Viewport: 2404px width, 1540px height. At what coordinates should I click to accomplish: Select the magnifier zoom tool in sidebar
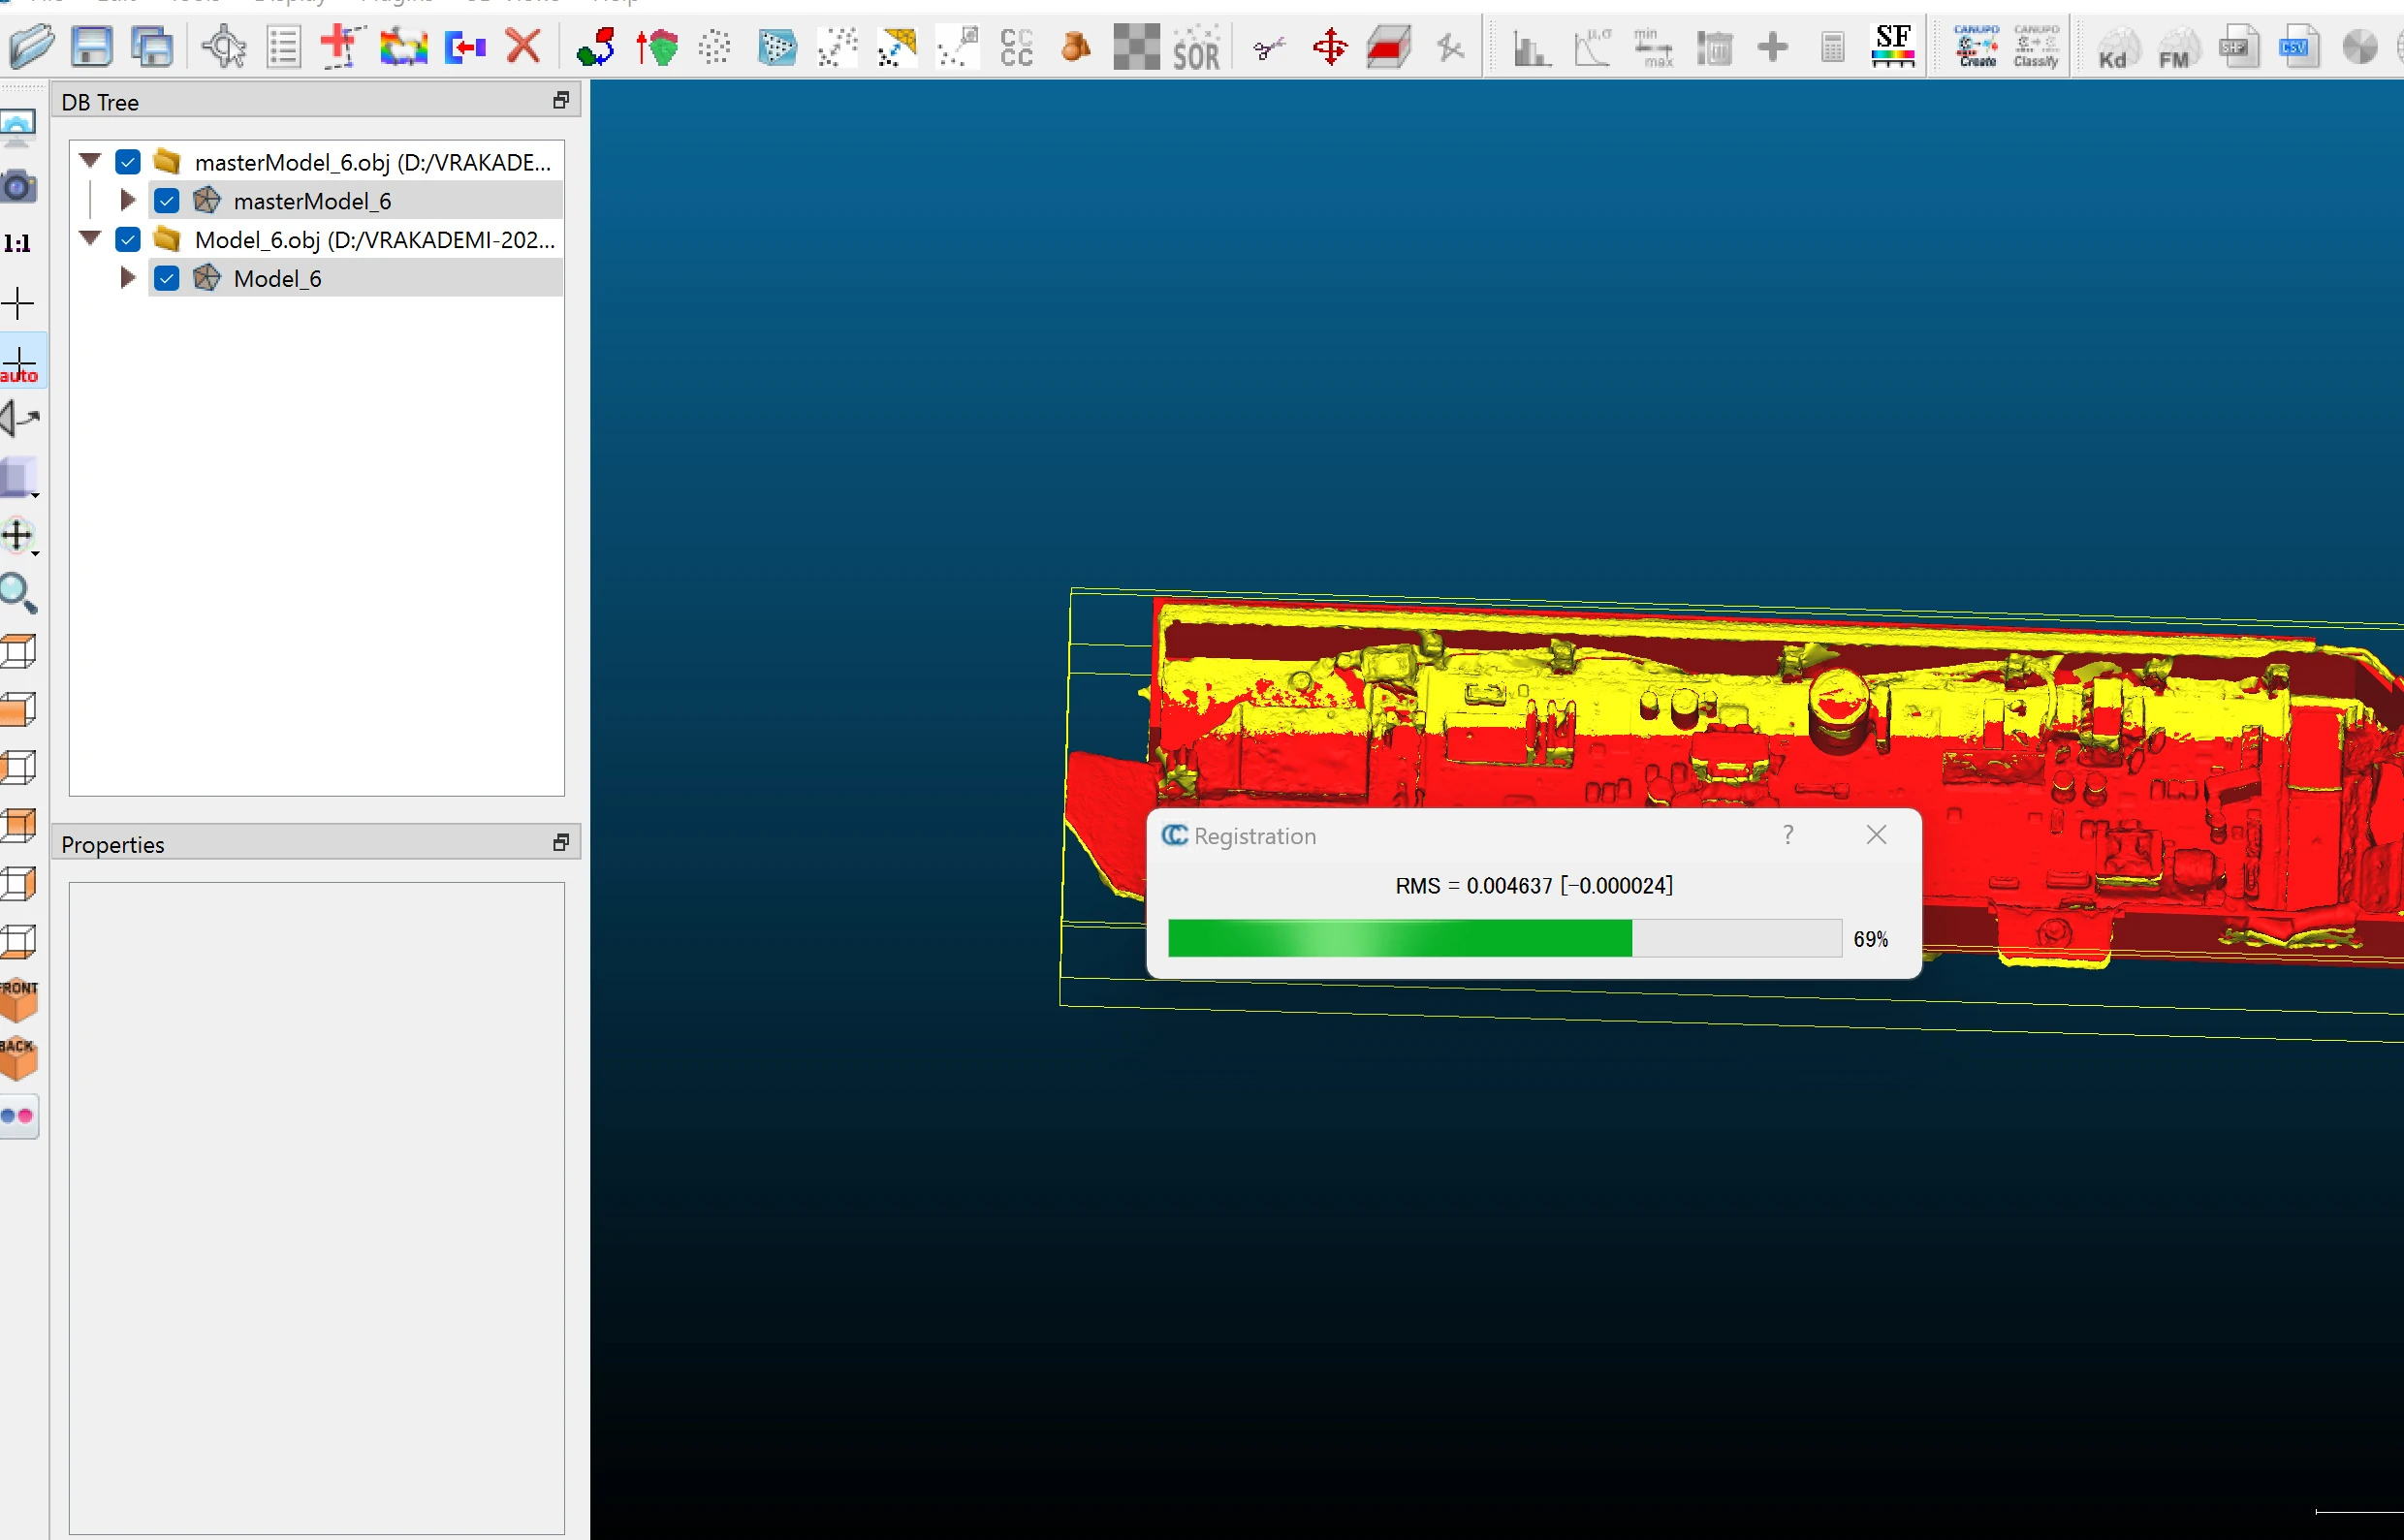coord(19,593)
